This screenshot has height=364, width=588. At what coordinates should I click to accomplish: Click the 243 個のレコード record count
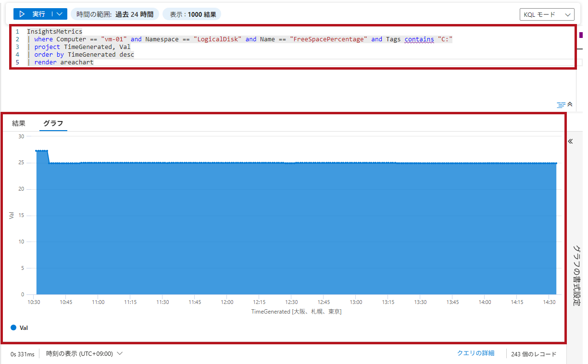click(534, 354)
